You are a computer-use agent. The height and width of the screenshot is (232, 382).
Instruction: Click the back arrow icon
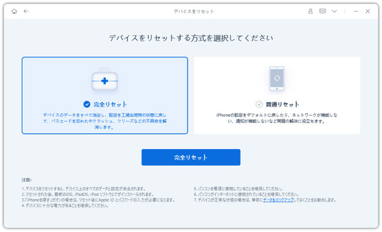(26, 11)
